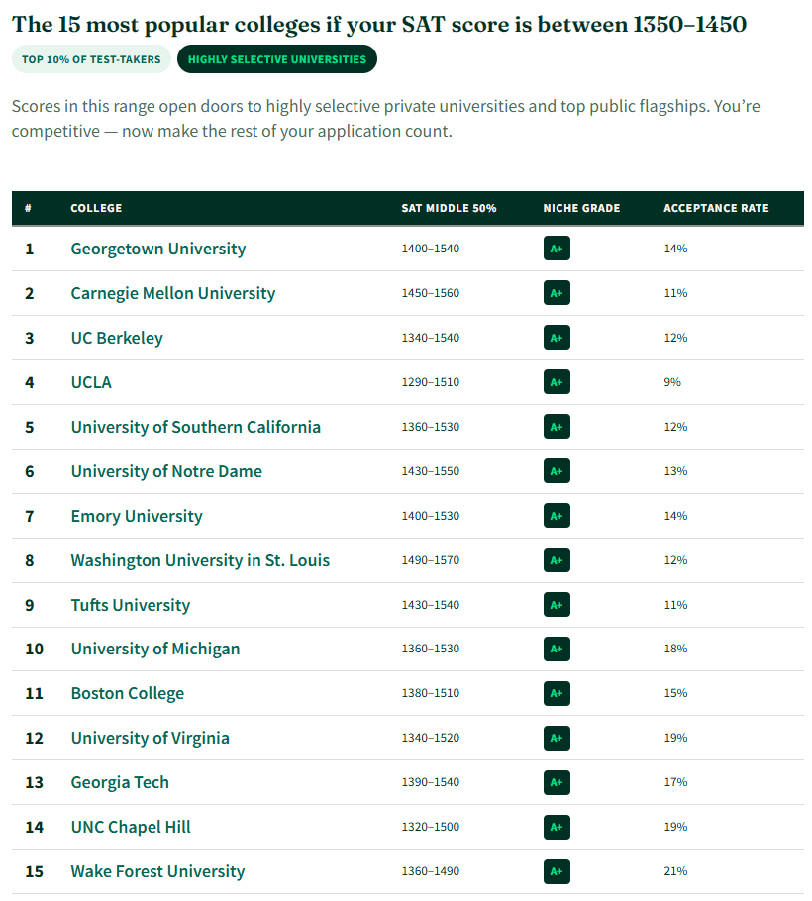Click Notre Dame's 13% acceptance rate

(x=675, y=471)
